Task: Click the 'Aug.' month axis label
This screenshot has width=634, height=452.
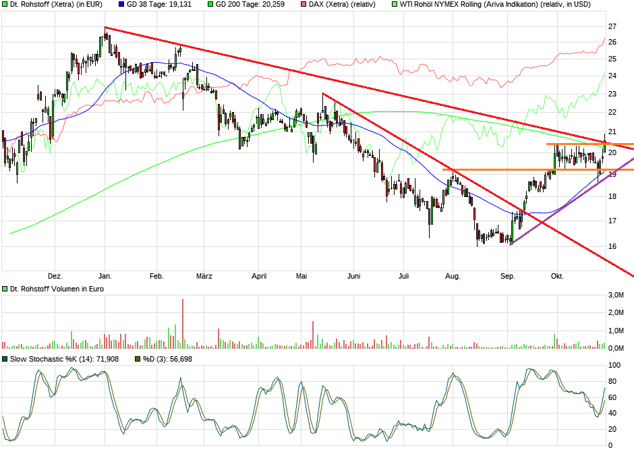Action: (453, 277)
